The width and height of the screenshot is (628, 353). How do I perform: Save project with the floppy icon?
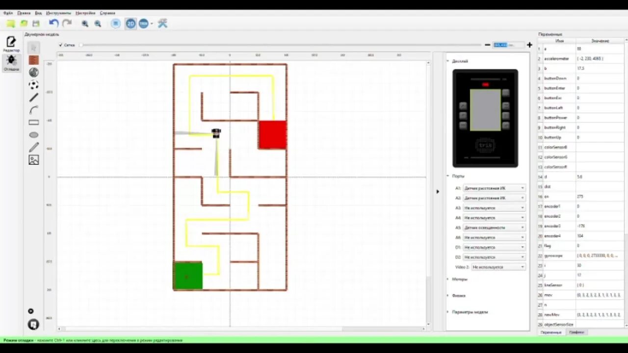pyautogui.click(x=36, y=24)
